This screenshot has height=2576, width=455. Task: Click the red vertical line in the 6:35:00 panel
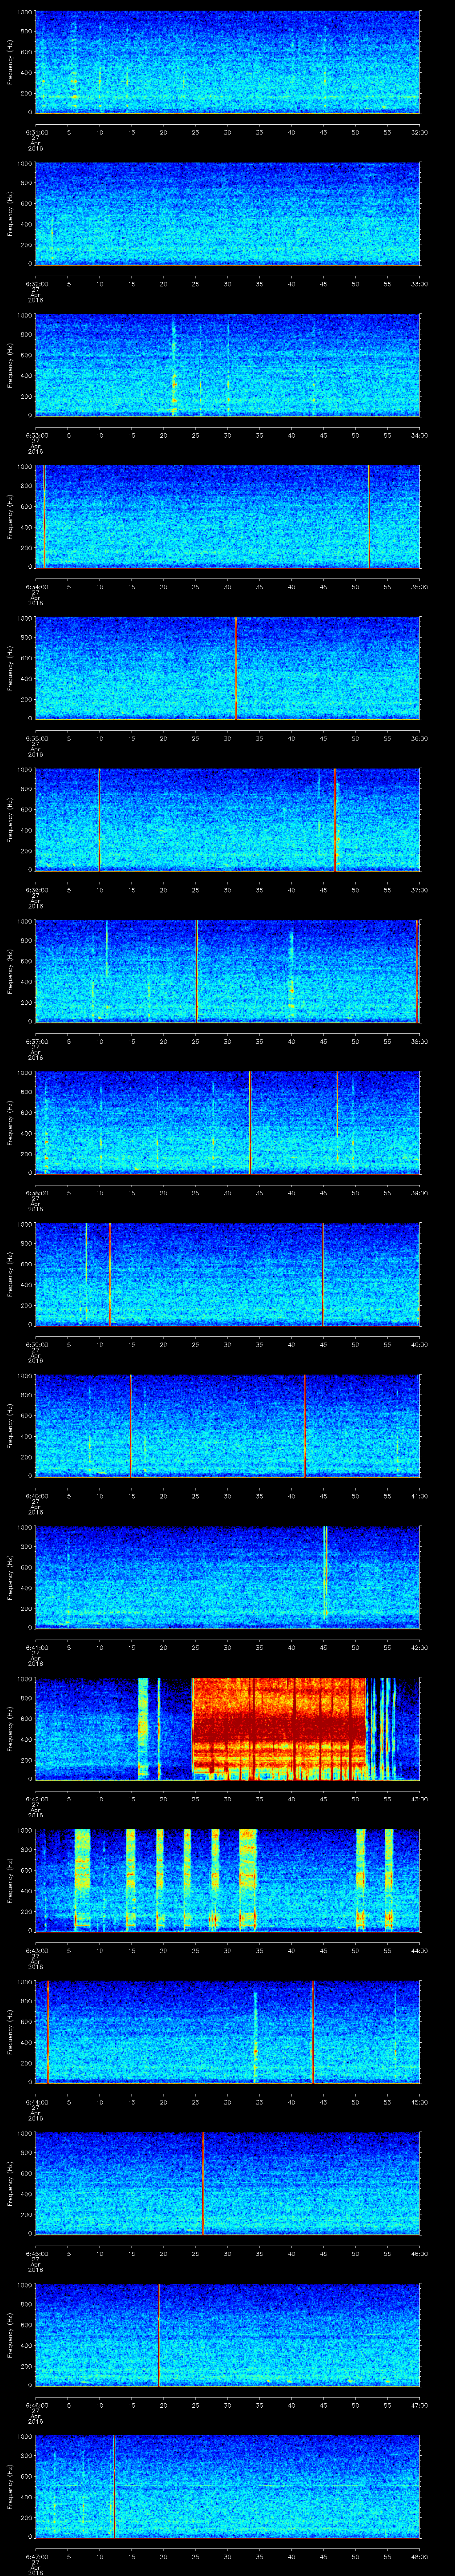pyautogui.click(x=236, y=668)
